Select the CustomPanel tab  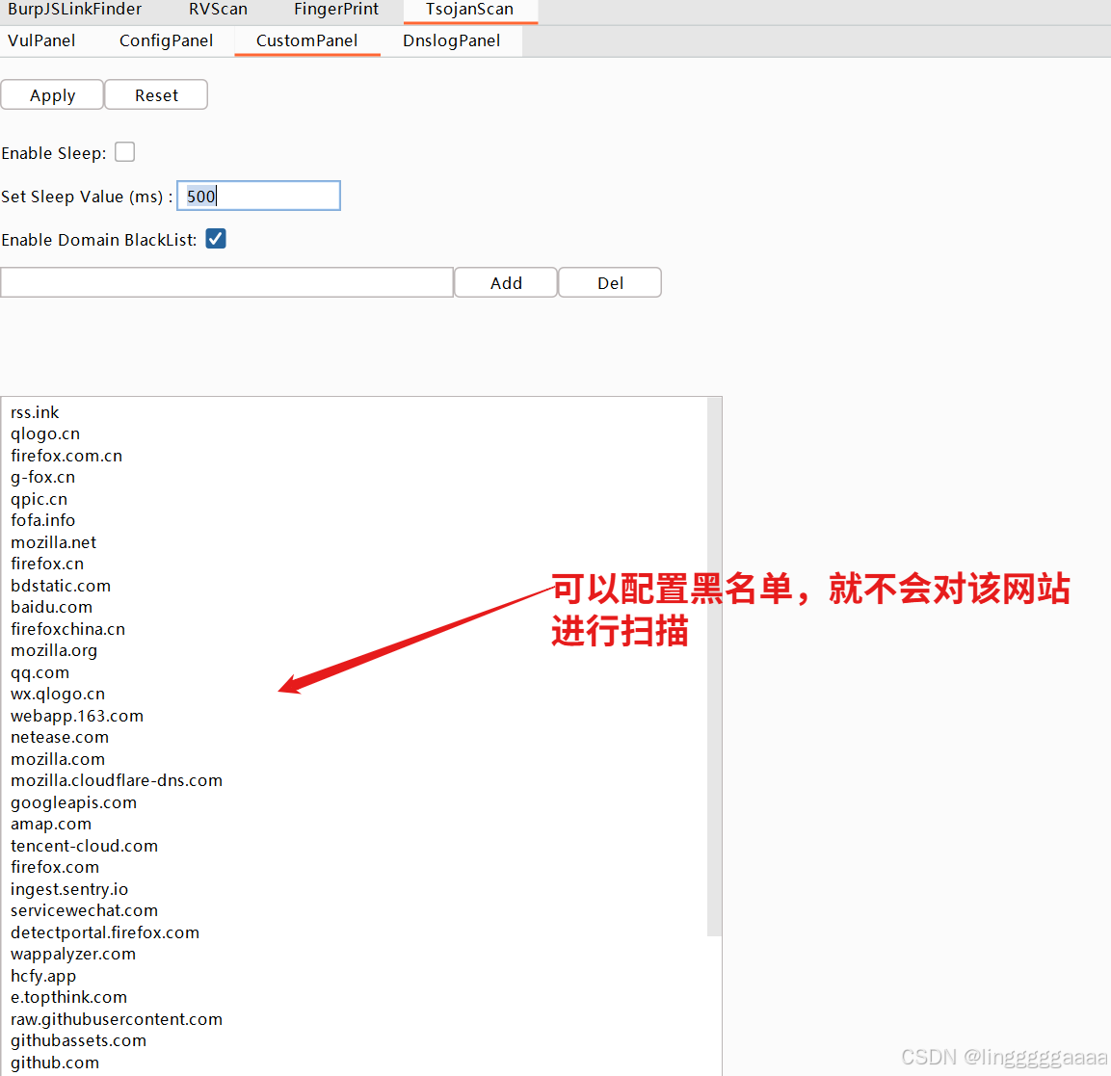(x=306, y=40)
